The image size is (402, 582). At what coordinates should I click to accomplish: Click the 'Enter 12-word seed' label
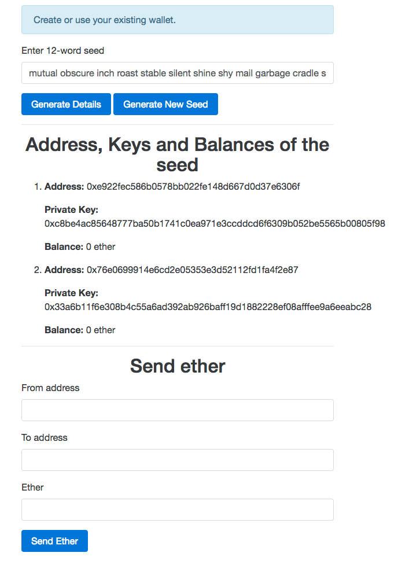pos(62,51)
